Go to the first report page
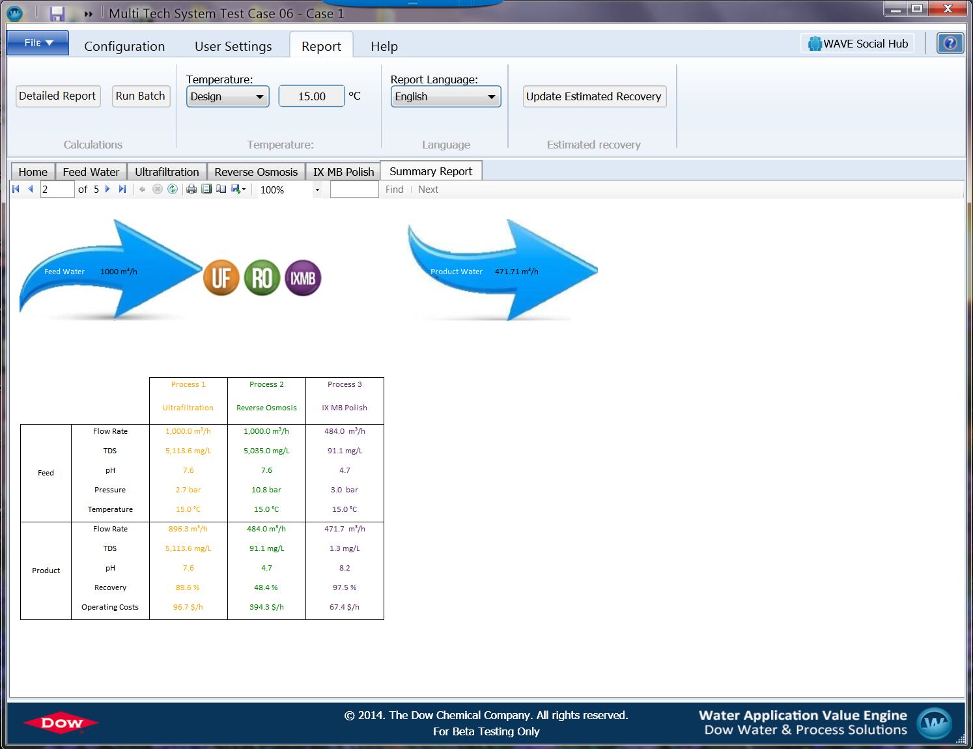 [16, 190]
